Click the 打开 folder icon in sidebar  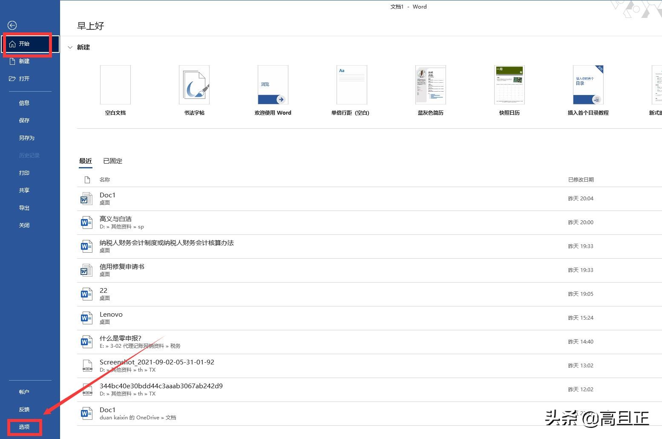tap(12, 79)
